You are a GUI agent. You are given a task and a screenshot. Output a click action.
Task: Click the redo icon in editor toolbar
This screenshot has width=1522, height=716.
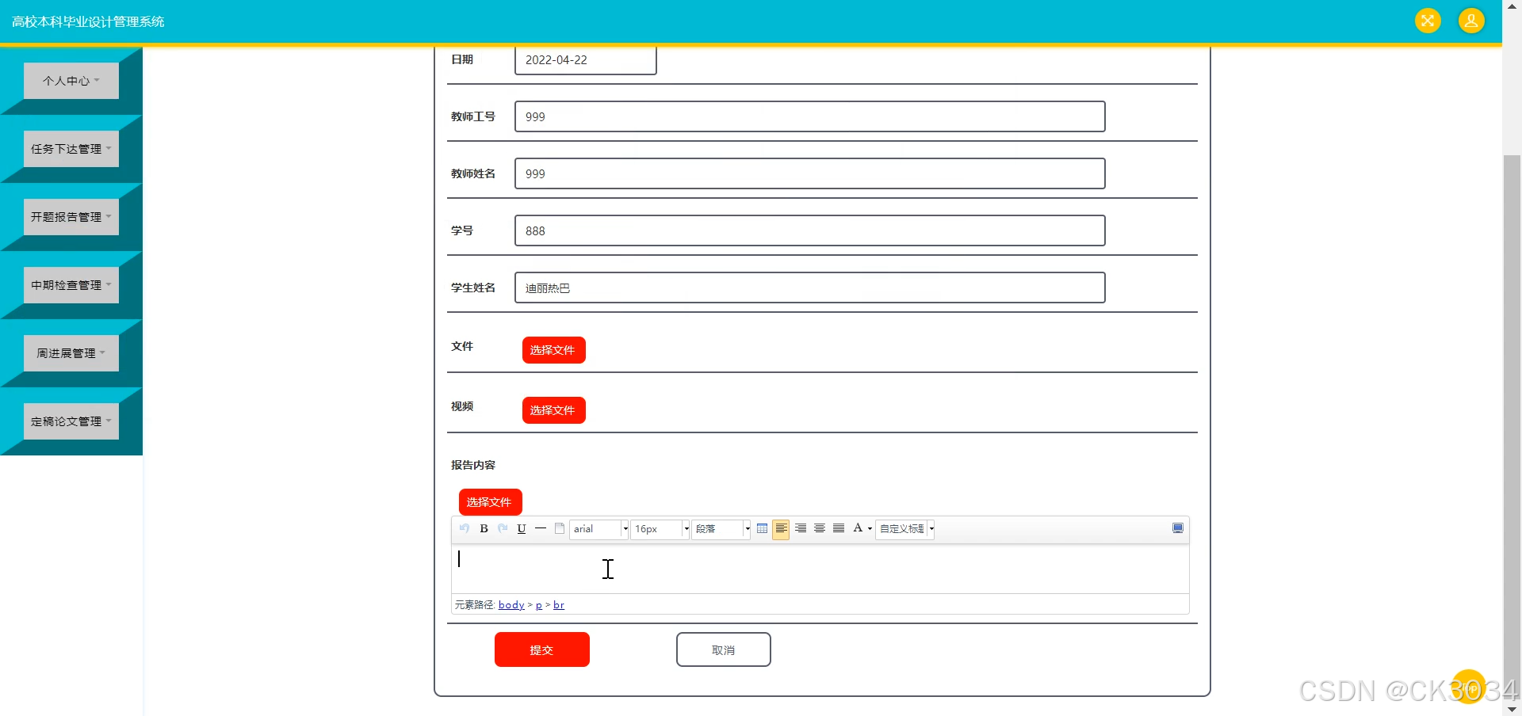coord(503,528)
